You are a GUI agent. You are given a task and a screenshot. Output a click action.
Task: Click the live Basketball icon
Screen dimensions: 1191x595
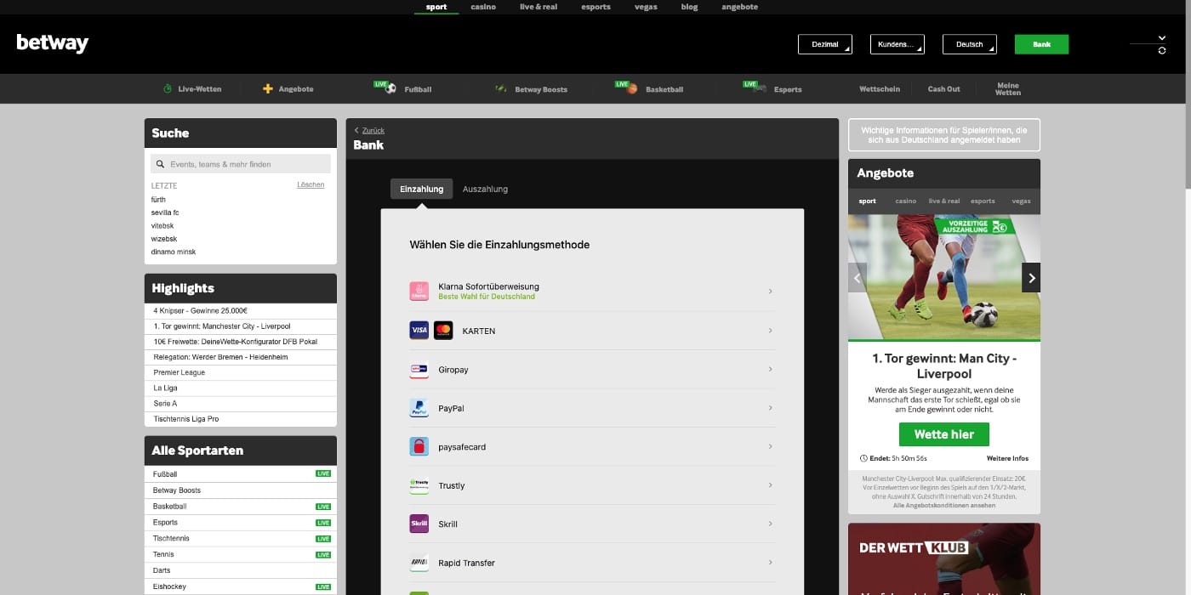(627, 87)
